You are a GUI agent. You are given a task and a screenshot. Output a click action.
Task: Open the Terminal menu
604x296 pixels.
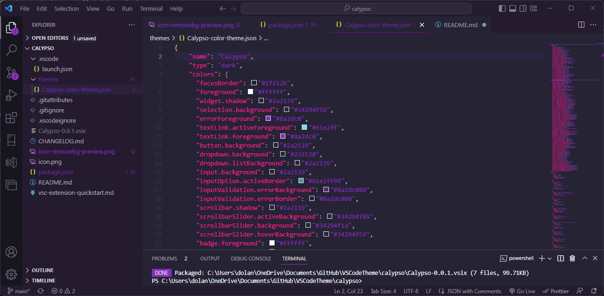[151, 8]
